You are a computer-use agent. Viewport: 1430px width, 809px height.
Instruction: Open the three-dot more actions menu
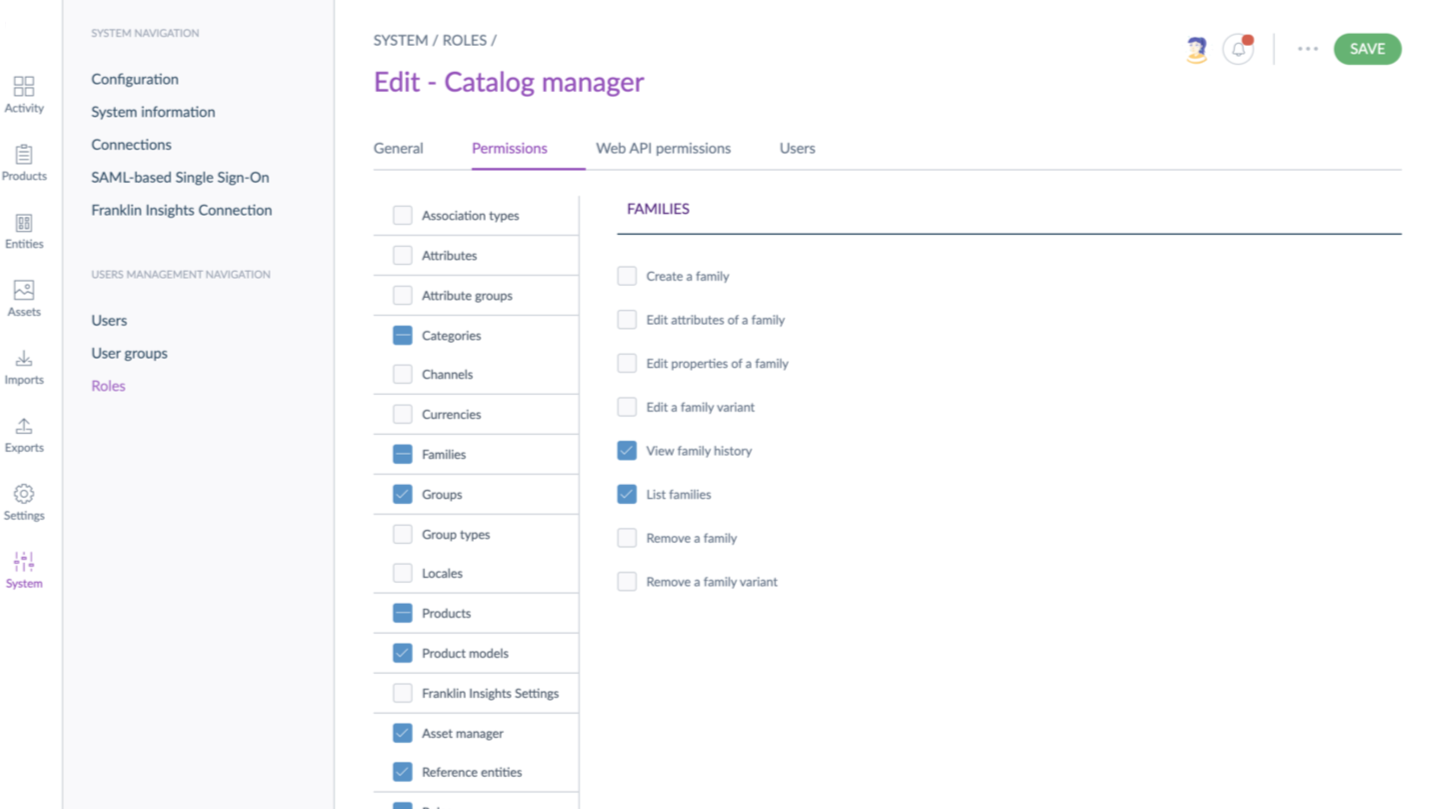coord(1307,49)
